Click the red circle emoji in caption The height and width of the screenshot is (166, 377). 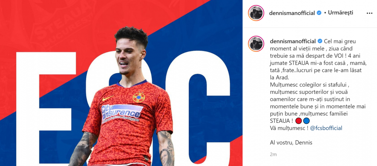(x=298, y=121)
